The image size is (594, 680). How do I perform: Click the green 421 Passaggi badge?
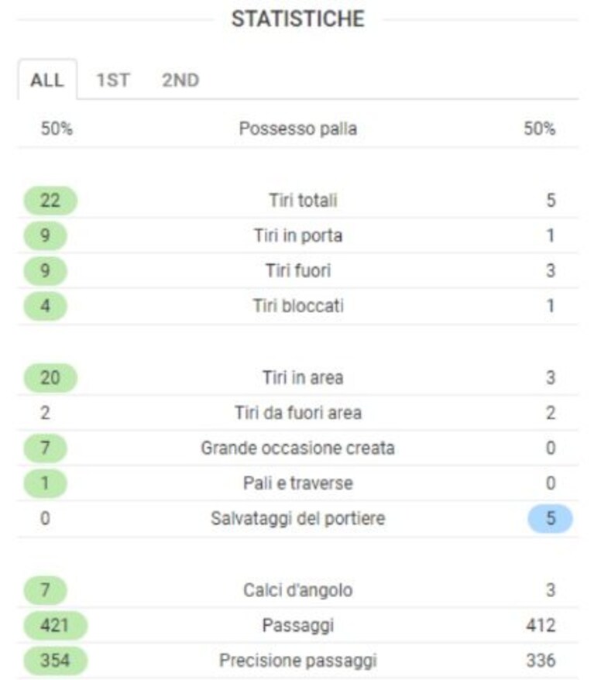click(55, 625)
